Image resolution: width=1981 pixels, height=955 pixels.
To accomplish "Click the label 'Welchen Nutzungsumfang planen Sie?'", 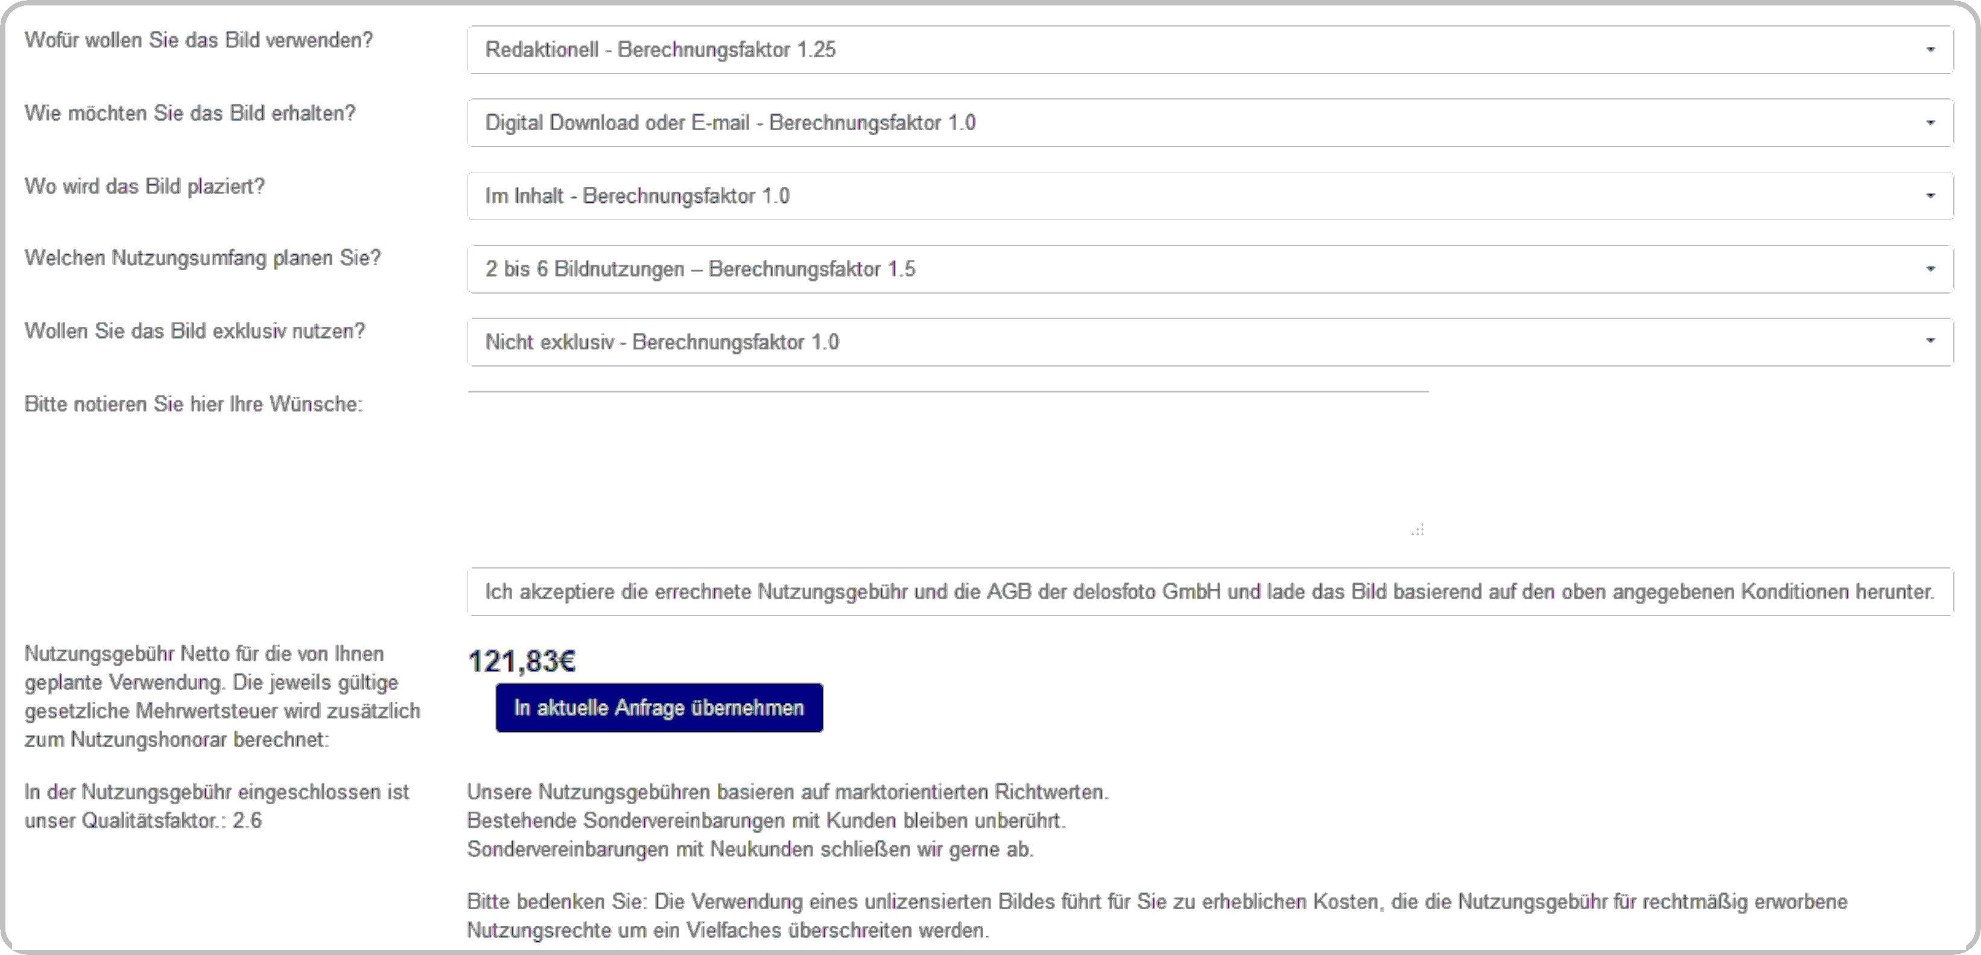I will [203, 257].
